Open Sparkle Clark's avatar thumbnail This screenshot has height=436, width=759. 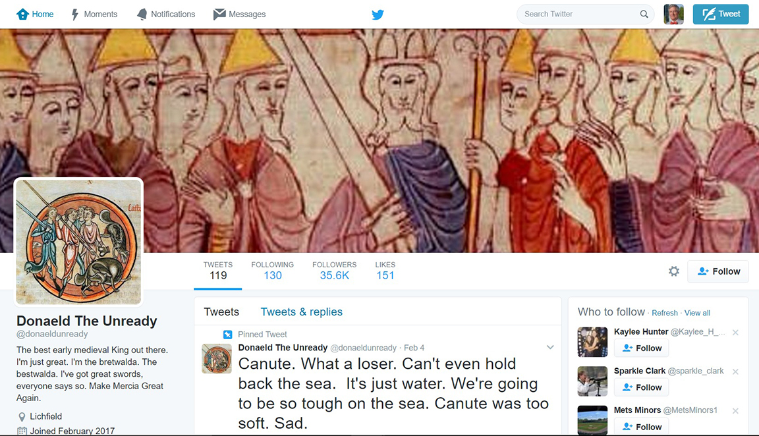point(592,381)
